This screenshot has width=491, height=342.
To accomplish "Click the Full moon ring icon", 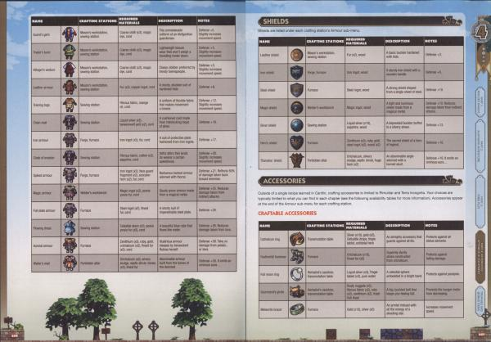I will point(296,274).
